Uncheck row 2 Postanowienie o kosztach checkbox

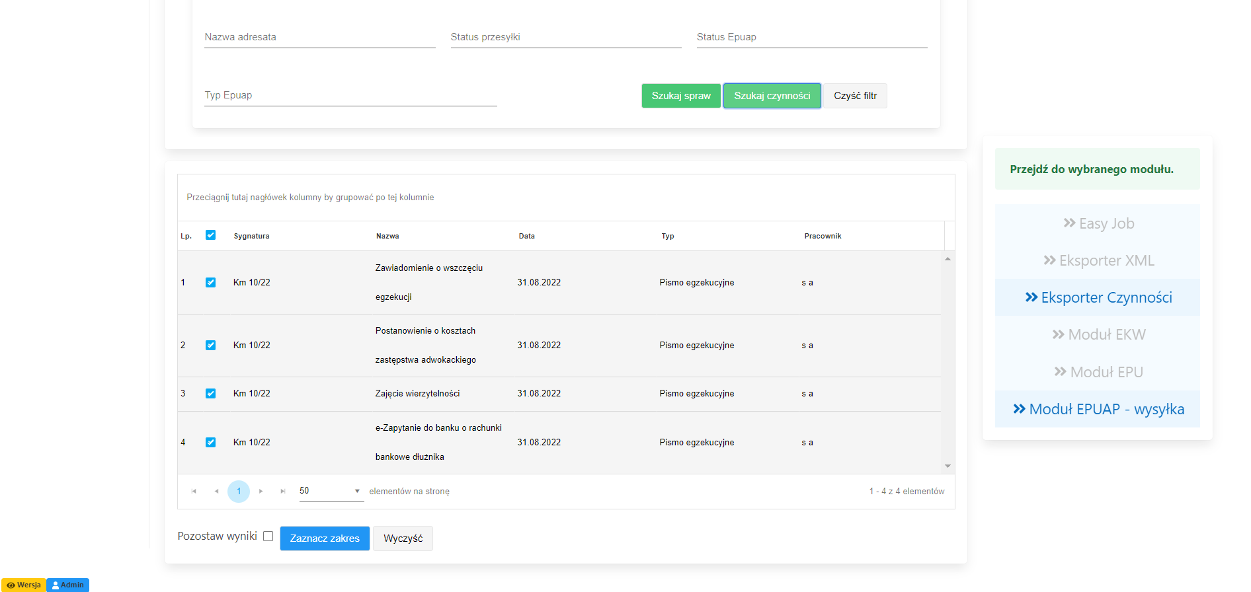[210, 345]
